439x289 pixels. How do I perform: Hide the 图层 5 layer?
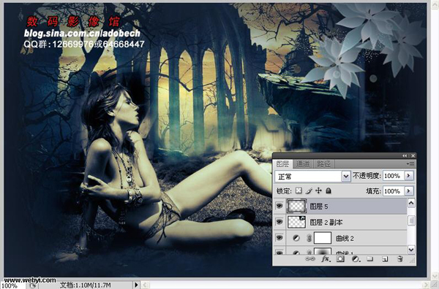279,206
